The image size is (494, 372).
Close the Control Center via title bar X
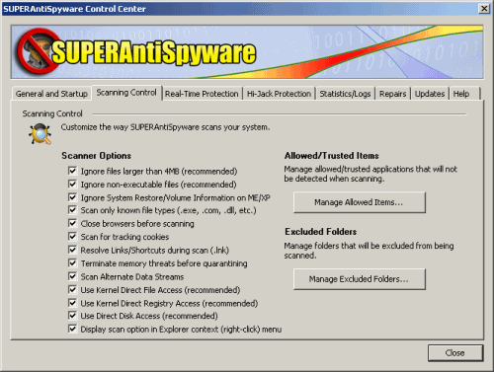coord(484,9)
